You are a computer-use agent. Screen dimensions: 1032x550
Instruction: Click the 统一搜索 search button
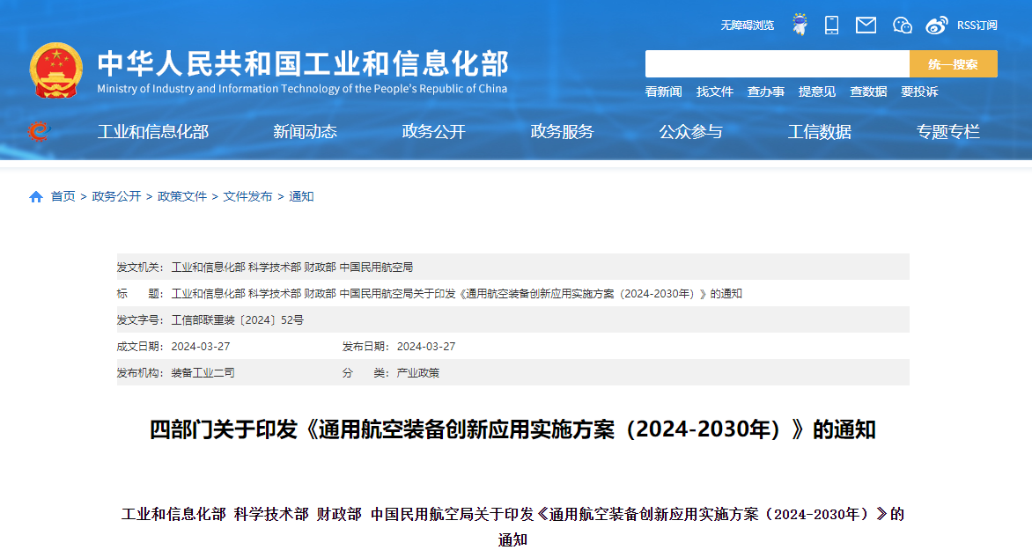953,64
